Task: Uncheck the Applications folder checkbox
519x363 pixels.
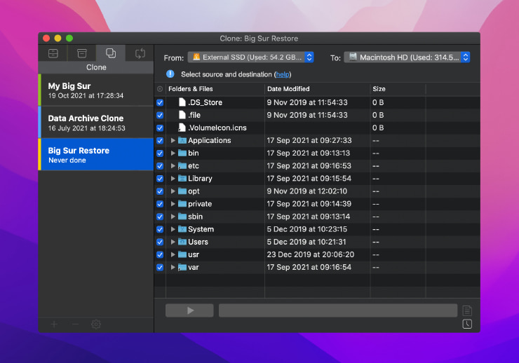Action: click(160, 141)
